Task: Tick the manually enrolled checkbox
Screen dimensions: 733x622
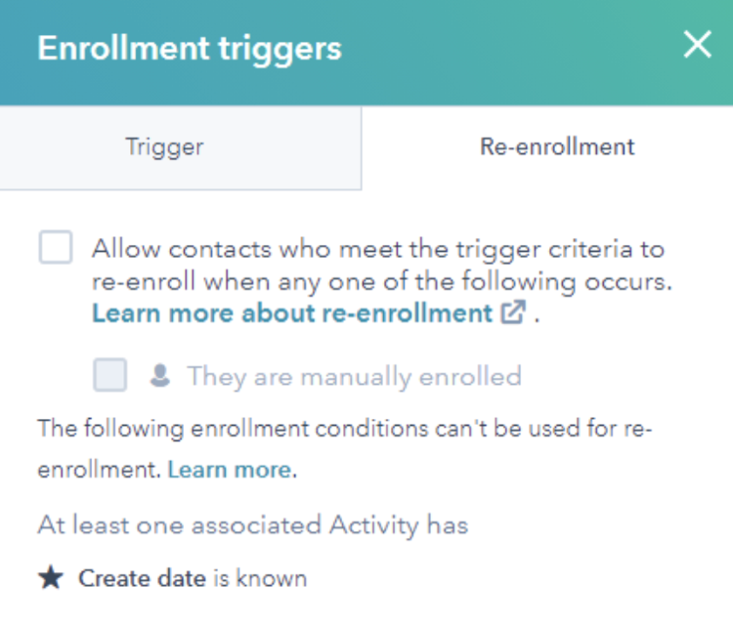Action: 110,376
